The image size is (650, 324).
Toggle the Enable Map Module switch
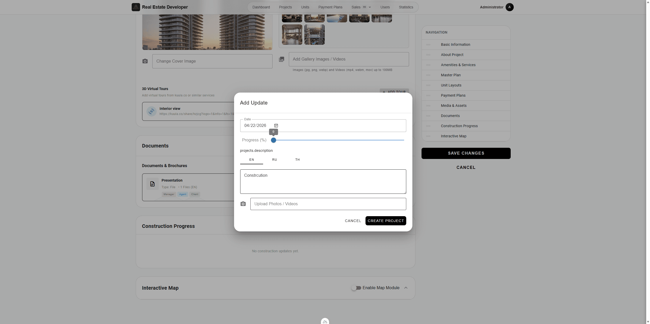[356, 288]
